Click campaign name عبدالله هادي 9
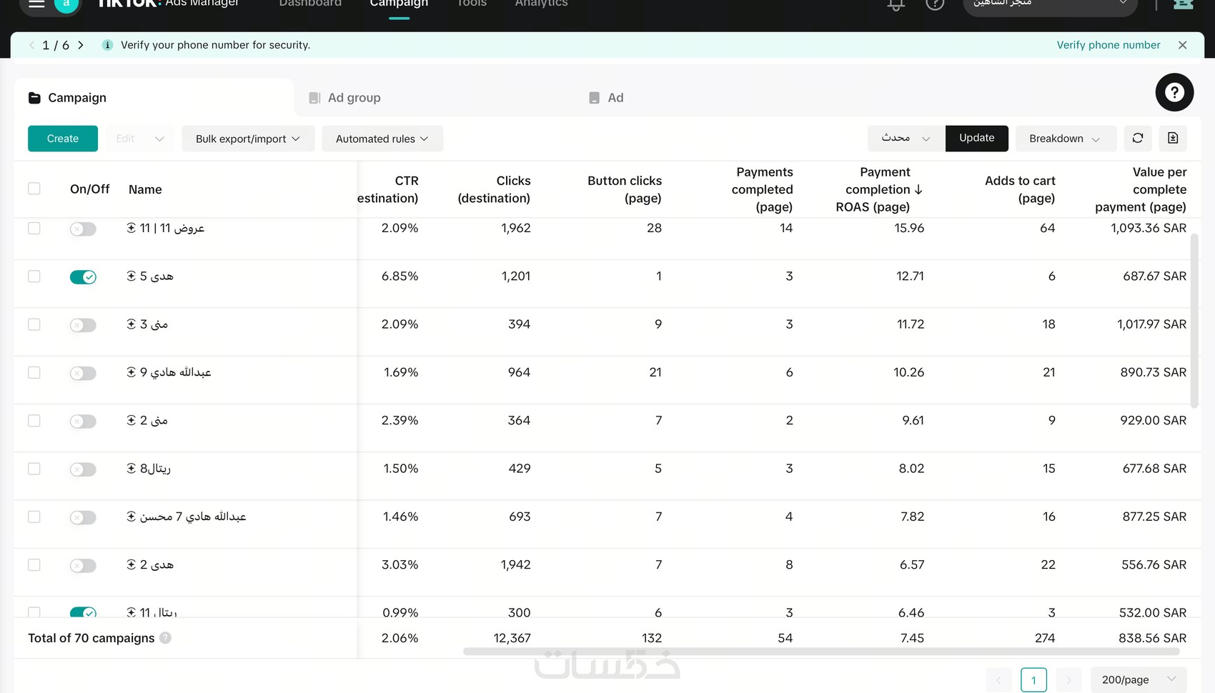This screenshot has width=1215, height=693. point(175,372)
